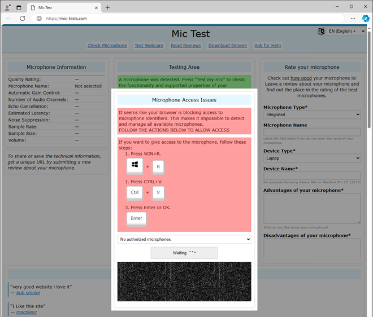Open the 'No authorized microphones' dropdown
373x317 pixels.
click(x=184, y=239)
